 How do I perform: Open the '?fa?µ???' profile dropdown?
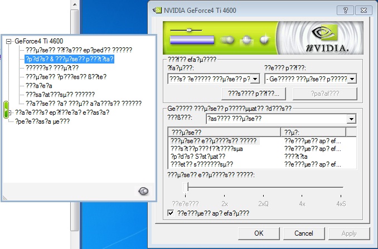click(255, 79)
